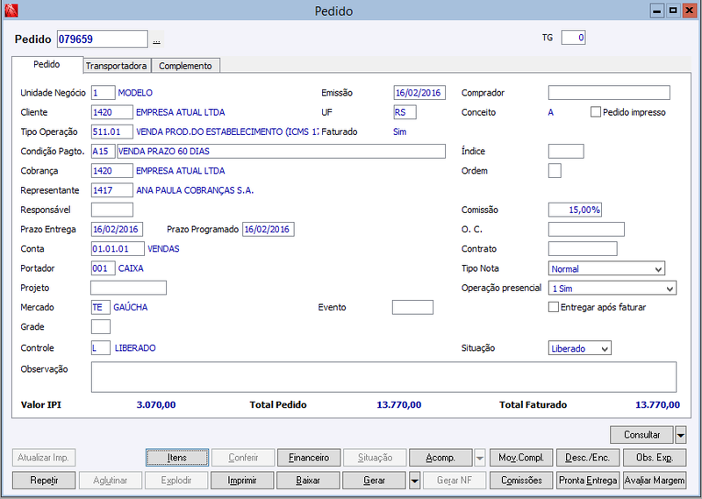Viewport: 702px width, 499px height.
Task: Focus the Tipo Operação field 511.01
Action: click(x=112, y=132)
